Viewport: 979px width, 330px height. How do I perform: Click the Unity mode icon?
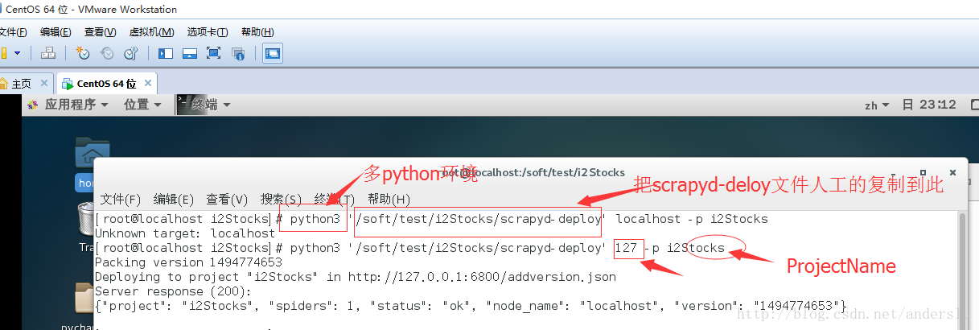237,53
